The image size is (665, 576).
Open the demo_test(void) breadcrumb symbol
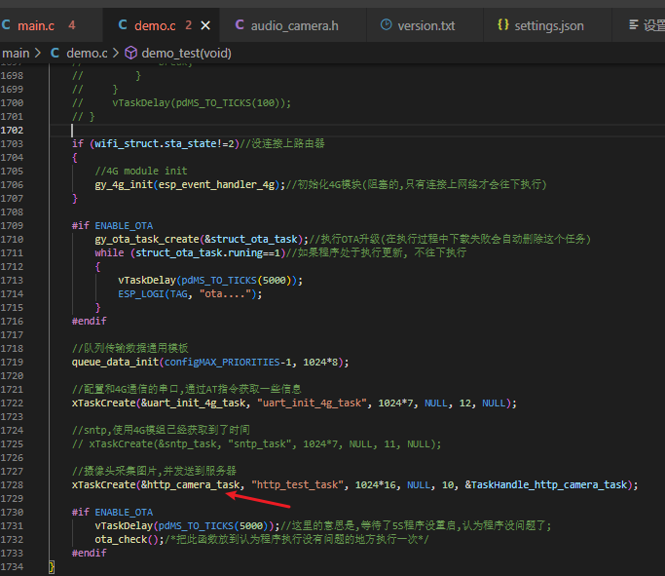click(186, 53)
